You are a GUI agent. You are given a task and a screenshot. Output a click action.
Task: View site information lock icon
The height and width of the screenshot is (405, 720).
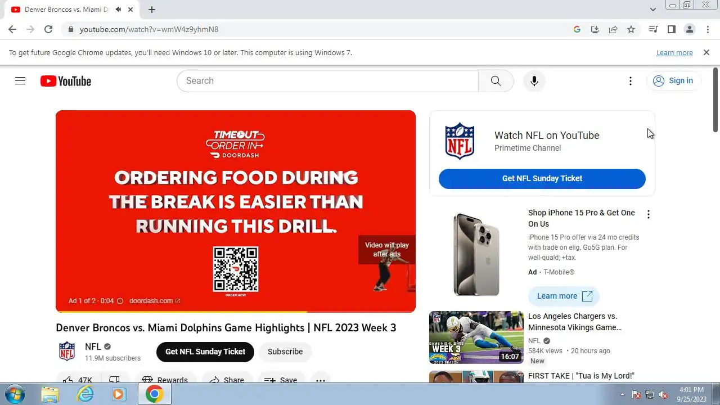(x=71, y=29)
